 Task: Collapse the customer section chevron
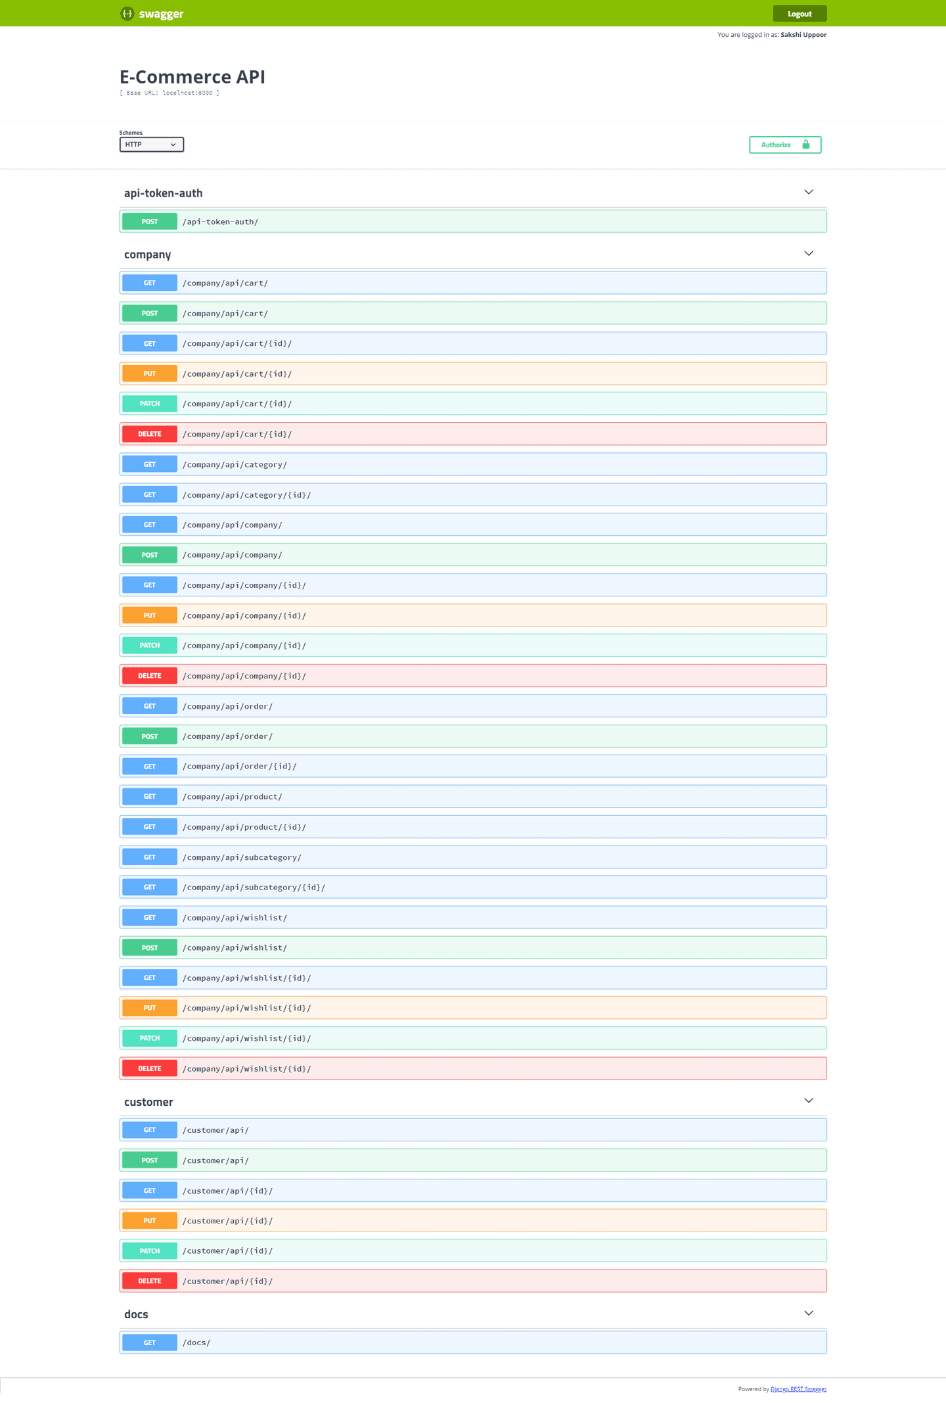[x=809, y=1101]
